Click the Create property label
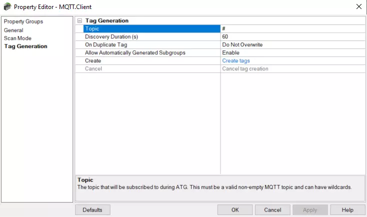 93,60
